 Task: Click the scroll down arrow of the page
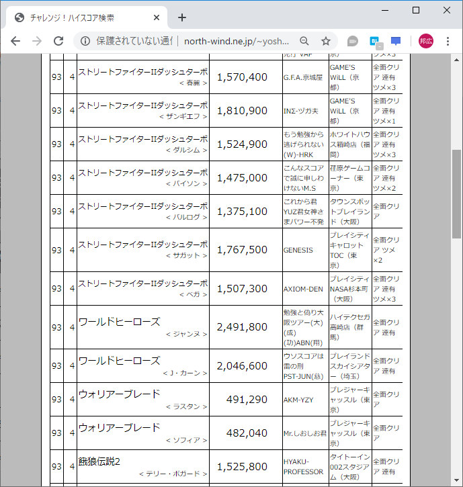[x=456, y=480]
